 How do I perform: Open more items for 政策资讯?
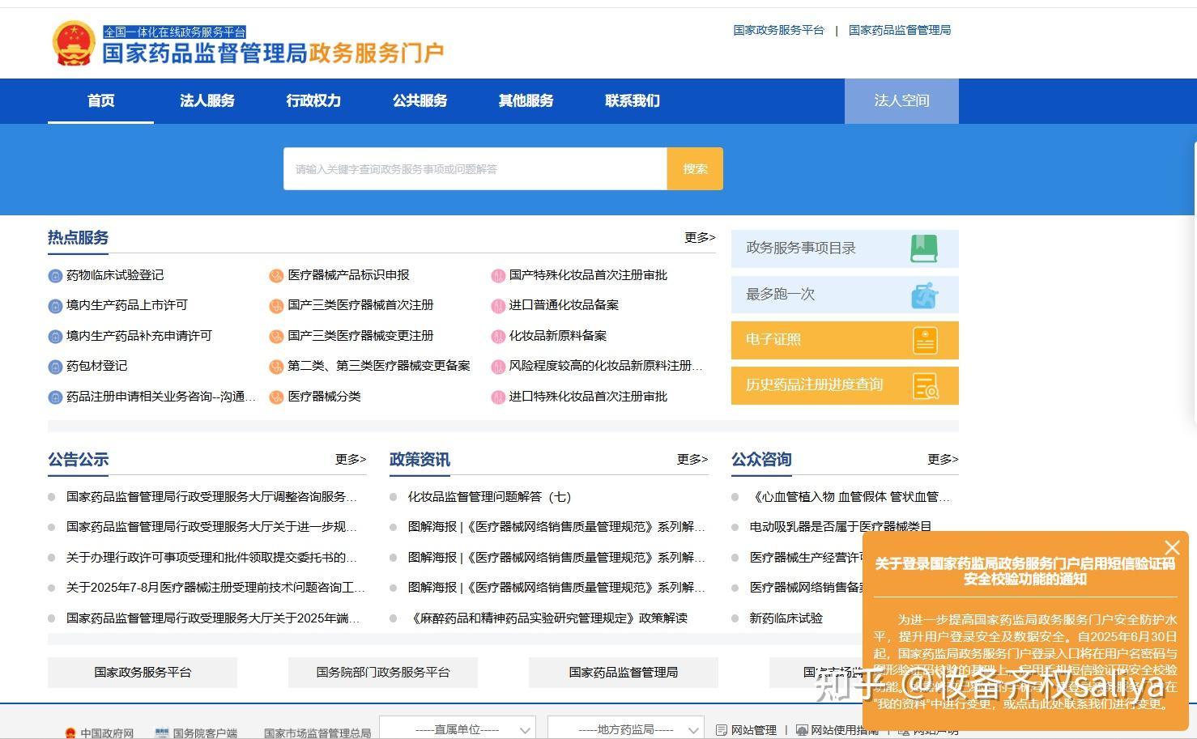(692, 459)
